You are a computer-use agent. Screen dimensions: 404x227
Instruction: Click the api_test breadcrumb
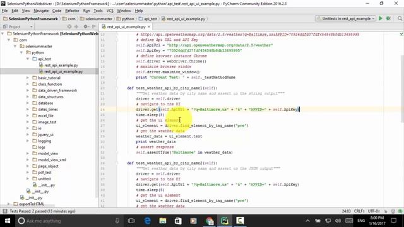[x=148, y=19]
